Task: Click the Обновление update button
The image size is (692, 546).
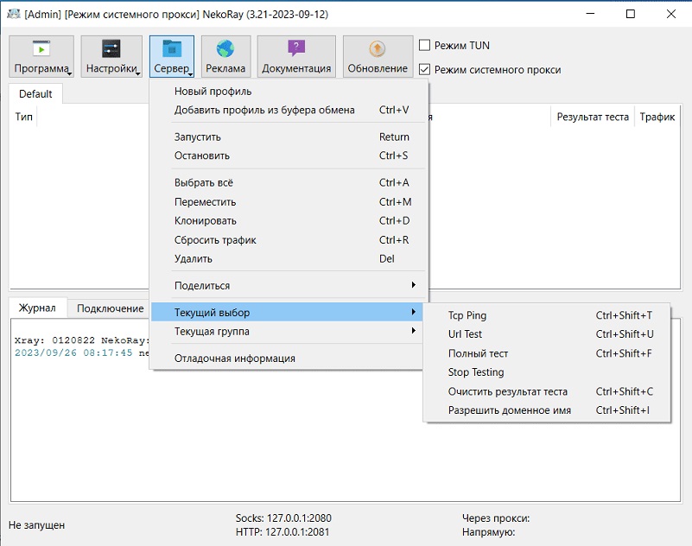Action: (x=378, y=56)
